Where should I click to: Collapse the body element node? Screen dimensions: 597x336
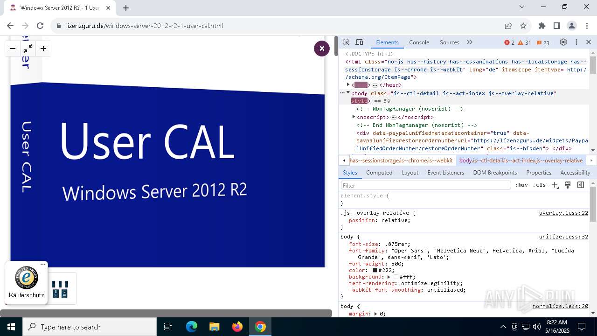point(348,93)
